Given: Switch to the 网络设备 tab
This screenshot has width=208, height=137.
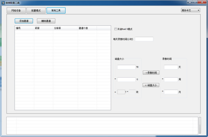Looking at the screenshot, I should coord(16,11).
